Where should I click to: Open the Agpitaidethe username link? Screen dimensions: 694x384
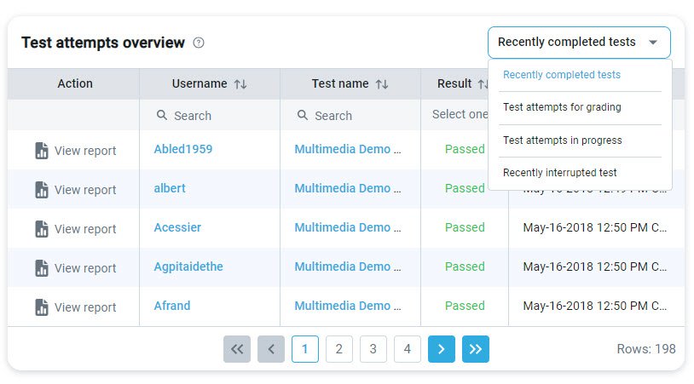[188, 267]
